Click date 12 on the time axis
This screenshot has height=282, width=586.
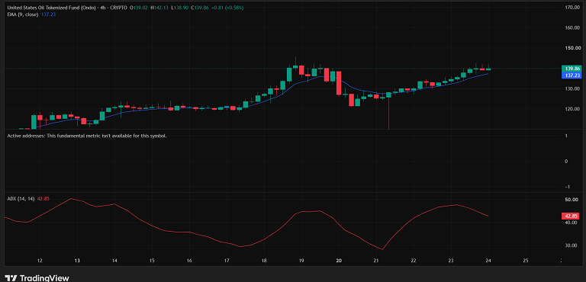(x=40, y=261)
